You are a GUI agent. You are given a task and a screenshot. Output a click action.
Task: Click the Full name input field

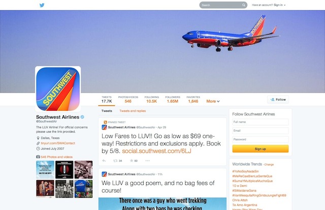[x=261, y=122]
